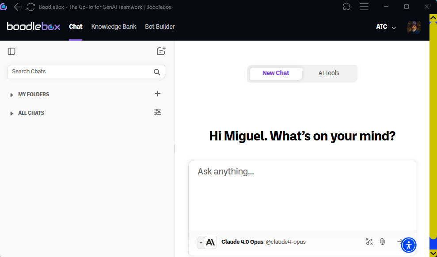Click the search magnifier icon

(x=157, y=72)
